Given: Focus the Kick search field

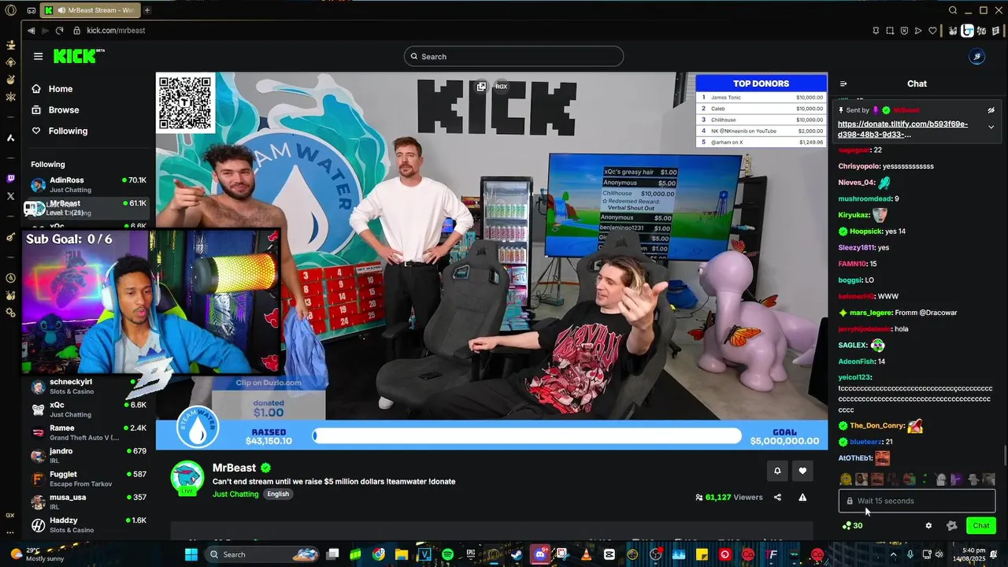Looking at the screenshot, I should [x=513, y=57].
